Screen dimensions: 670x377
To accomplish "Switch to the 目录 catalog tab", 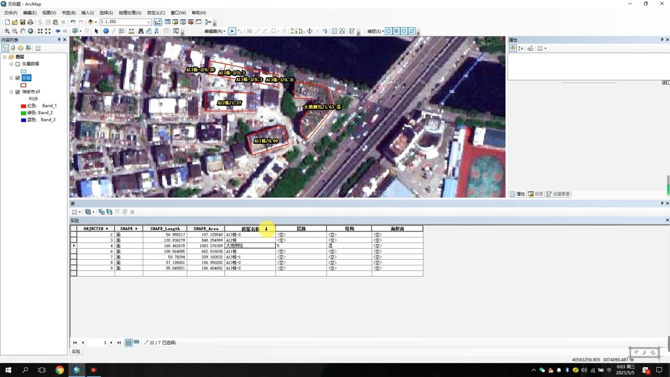I will coord(535,194).
